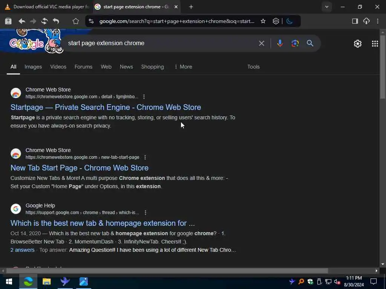Click the scroll right arrow on horizontal scrollbar
The image size is (386, 289).
coord(376,271)
